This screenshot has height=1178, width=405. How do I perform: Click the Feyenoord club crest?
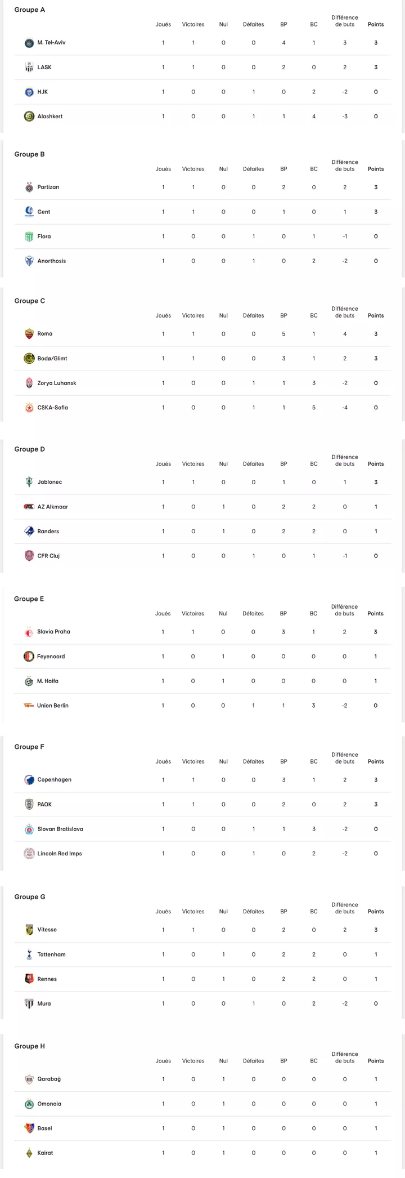29,657
